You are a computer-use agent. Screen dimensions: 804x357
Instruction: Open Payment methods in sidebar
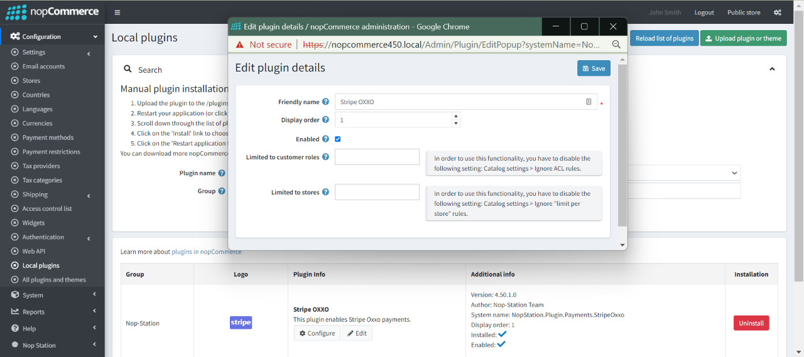click(48, 137)
